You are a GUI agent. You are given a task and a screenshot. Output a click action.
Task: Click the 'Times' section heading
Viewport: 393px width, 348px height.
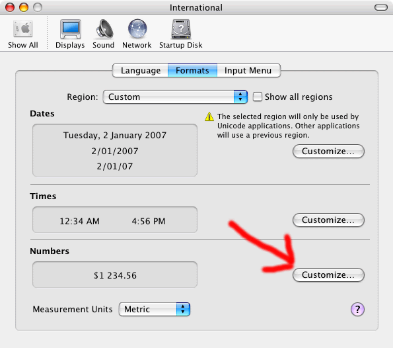[x=43, y=196]
